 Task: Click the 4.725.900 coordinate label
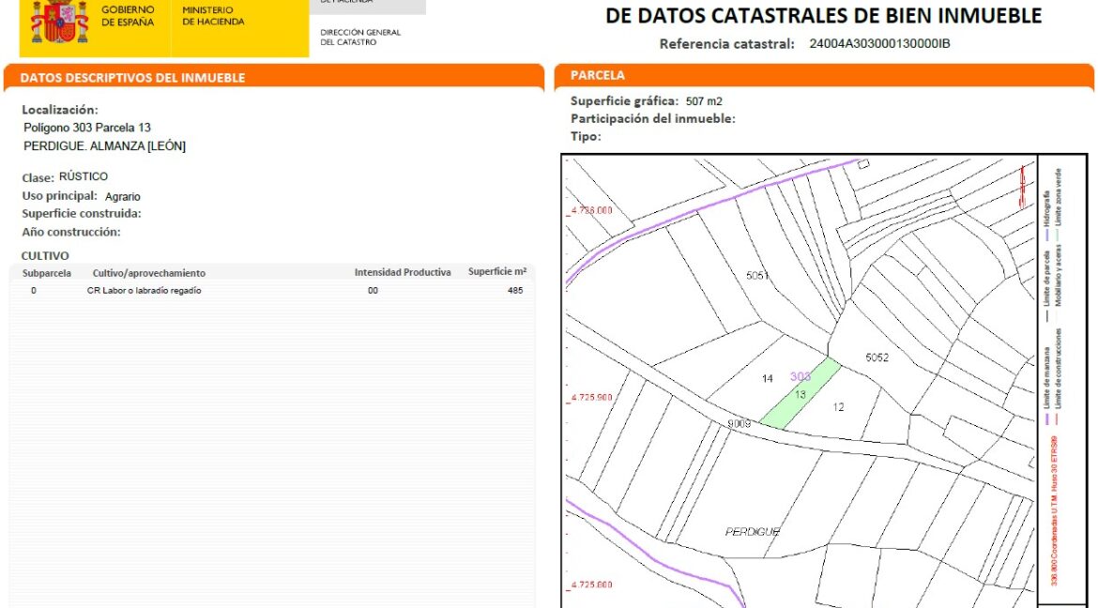pyautogui.click(x=592, y=397)
